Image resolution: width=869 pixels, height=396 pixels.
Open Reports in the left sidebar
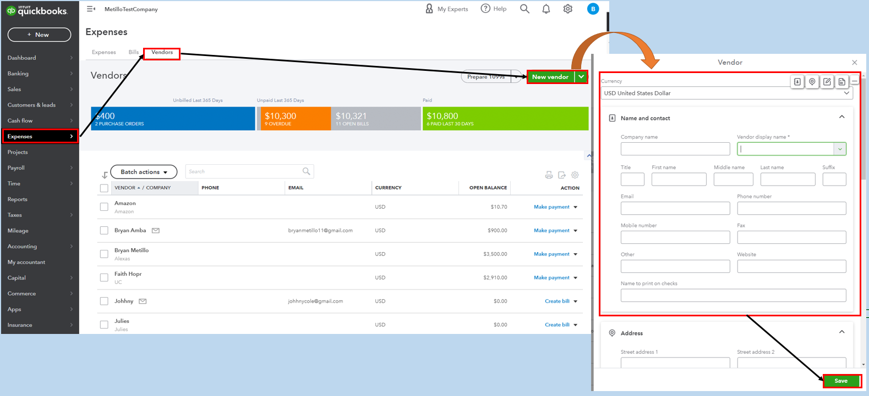[40, 199]
